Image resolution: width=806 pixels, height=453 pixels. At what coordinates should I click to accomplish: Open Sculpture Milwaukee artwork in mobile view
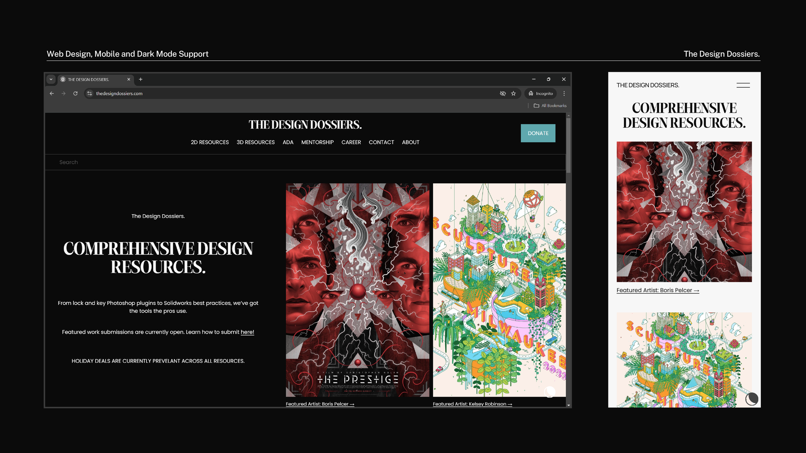click(684, 360)
